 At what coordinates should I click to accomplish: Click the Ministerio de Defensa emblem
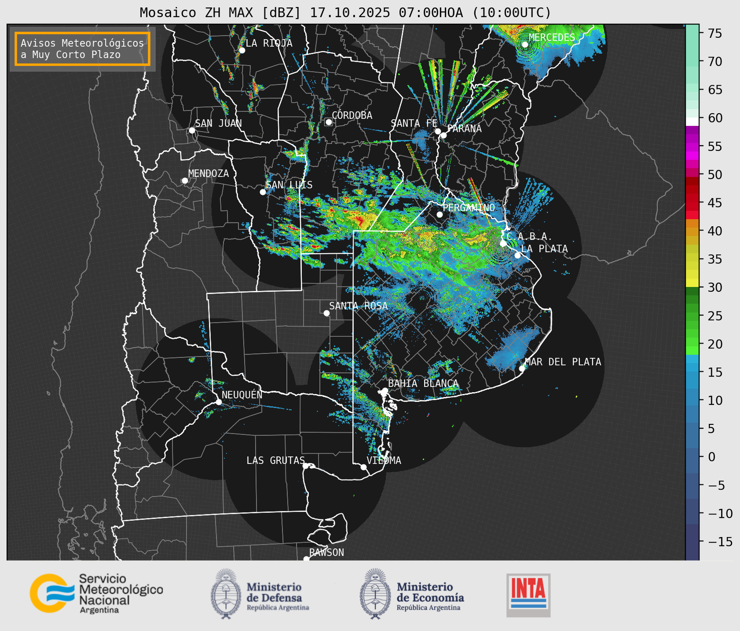pyautogui.click(x=225, y=594)
